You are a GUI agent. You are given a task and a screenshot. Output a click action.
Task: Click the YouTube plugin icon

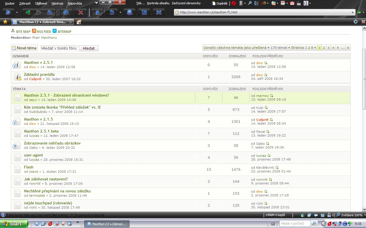pos(299,3)
